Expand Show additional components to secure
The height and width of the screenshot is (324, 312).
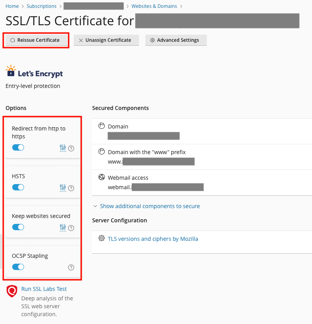[x=150, y=206]
